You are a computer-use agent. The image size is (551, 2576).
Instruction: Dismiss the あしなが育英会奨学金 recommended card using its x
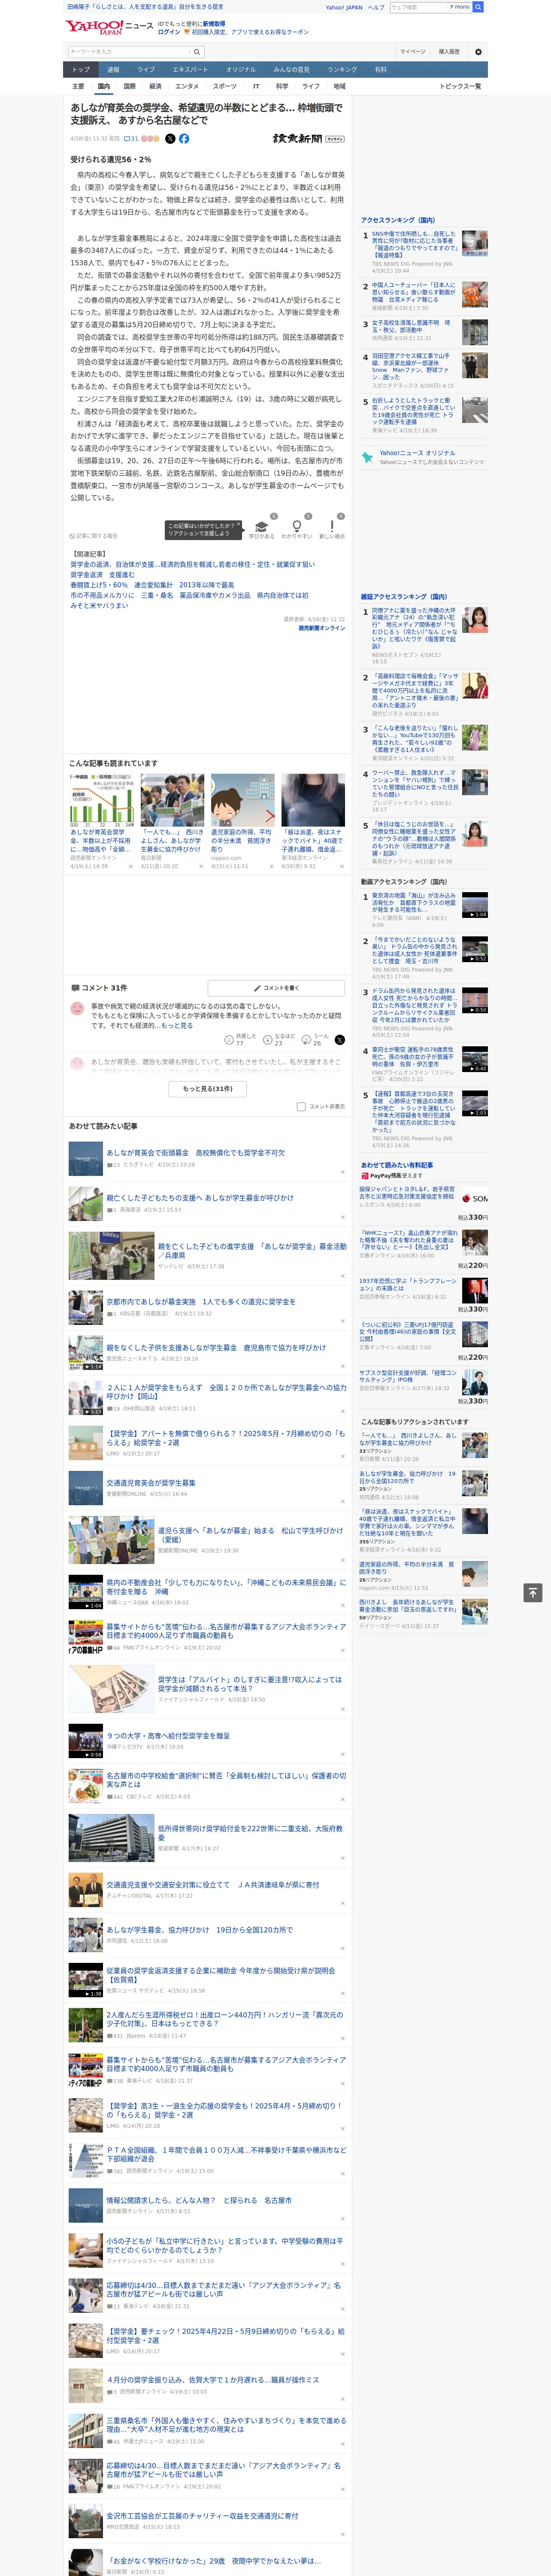coord(131,866)
